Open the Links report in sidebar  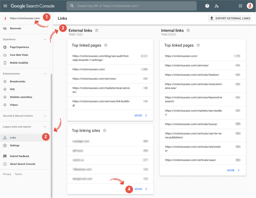tap(13, 138)
